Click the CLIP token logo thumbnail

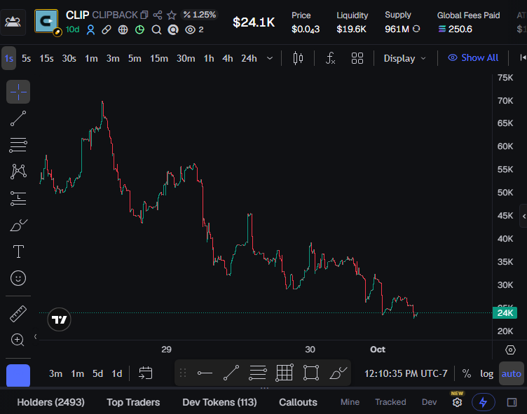tap(46, 21)
